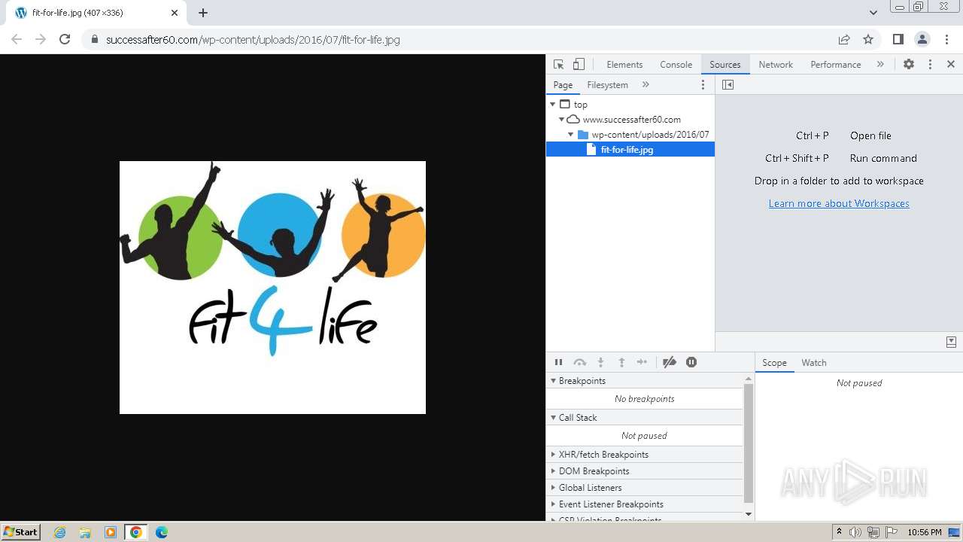Viewport: 963px width, 542px height.
Task: Activate the inspect element picker icon
Action: (x=558, y=65)
